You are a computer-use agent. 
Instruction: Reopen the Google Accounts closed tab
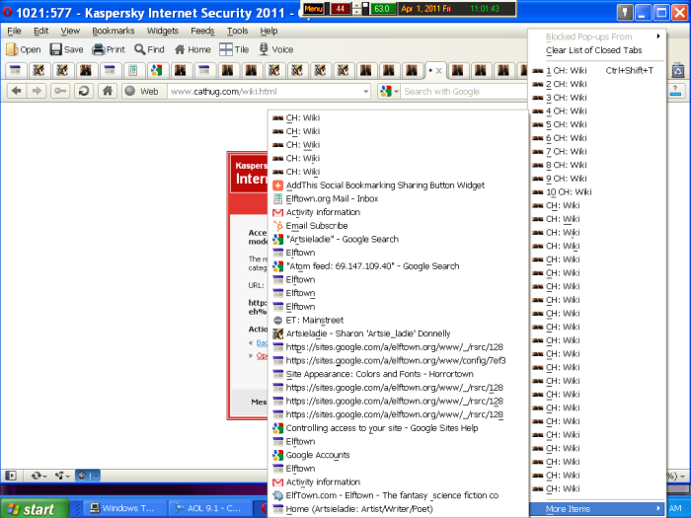click(x=399, y=455)
